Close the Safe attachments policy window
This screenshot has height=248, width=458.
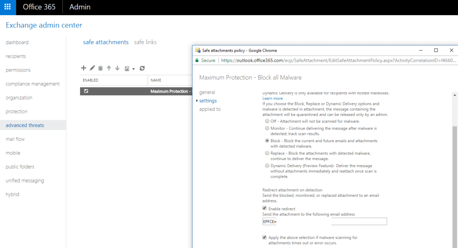(451, 50)
